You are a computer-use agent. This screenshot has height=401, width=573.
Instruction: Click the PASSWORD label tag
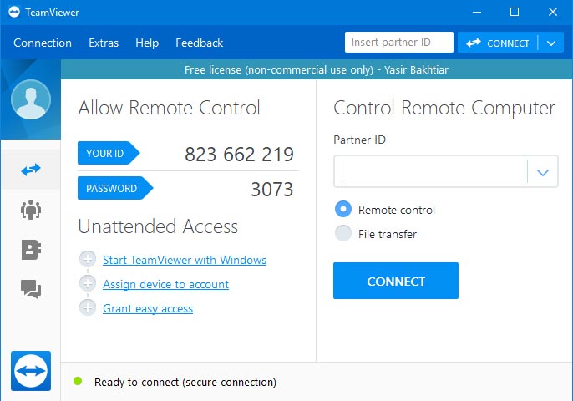pos(115,188)
